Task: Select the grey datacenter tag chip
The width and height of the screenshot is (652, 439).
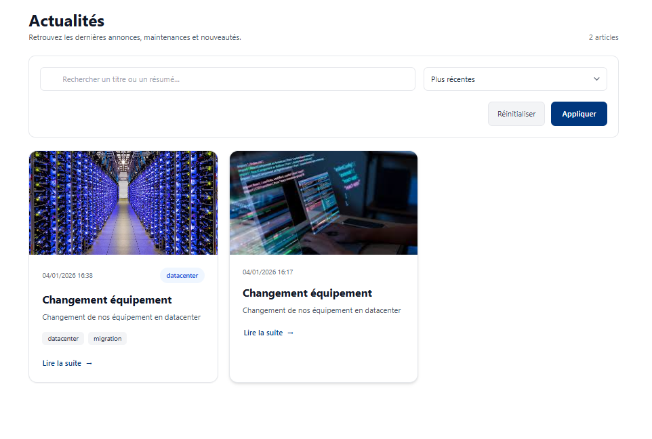Action: point(63,339)
